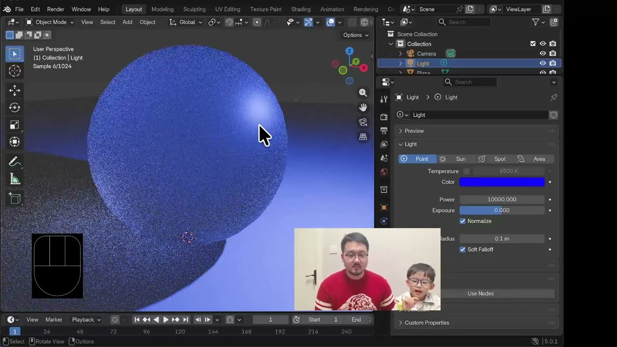Screen dimensions: 617x347
Task: Hide Light in viewport via eye icon
Action: [x=543, y=63]
